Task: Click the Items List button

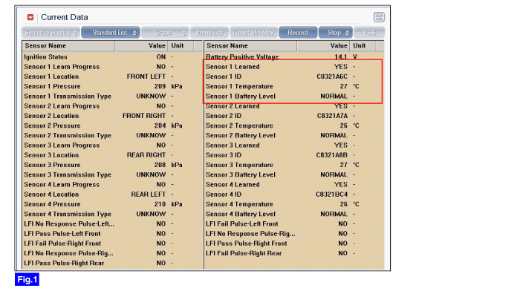Action: [x=209, y=33]
